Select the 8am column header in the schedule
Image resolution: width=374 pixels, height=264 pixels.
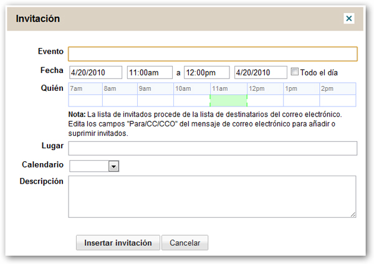[x=120, y=88]
